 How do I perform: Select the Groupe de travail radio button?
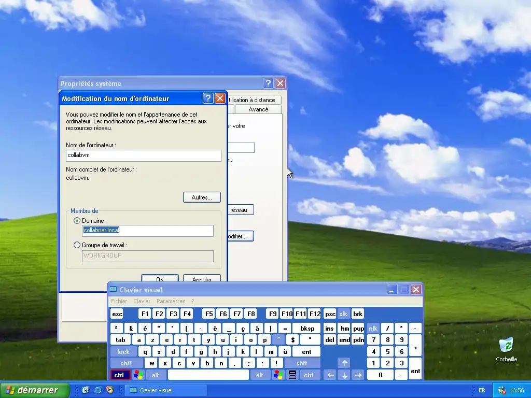(77, 245)
